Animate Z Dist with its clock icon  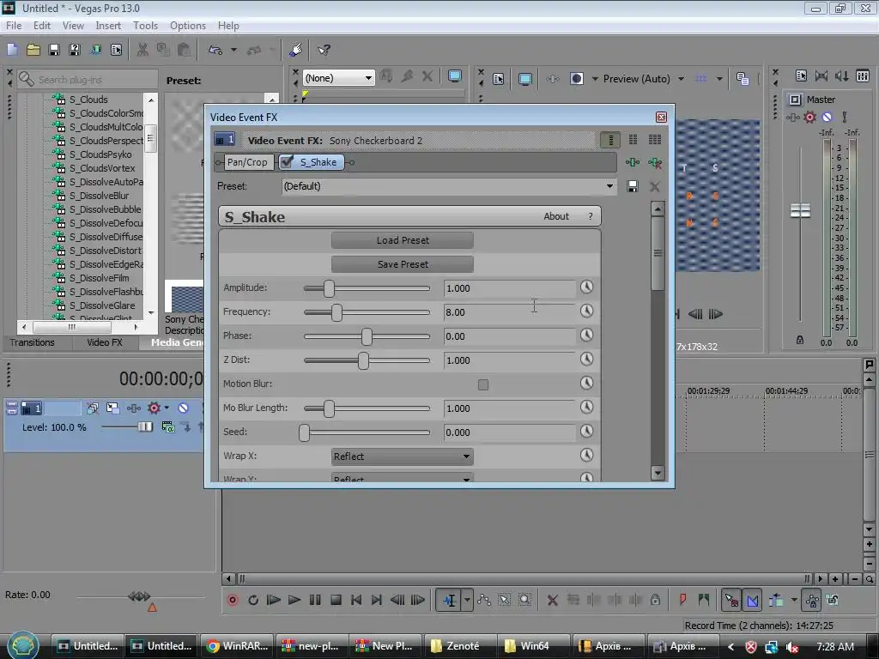tap(586, 359)
